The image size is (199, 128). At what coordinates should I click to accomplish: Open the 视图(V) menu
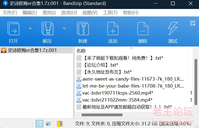(90, 13)
